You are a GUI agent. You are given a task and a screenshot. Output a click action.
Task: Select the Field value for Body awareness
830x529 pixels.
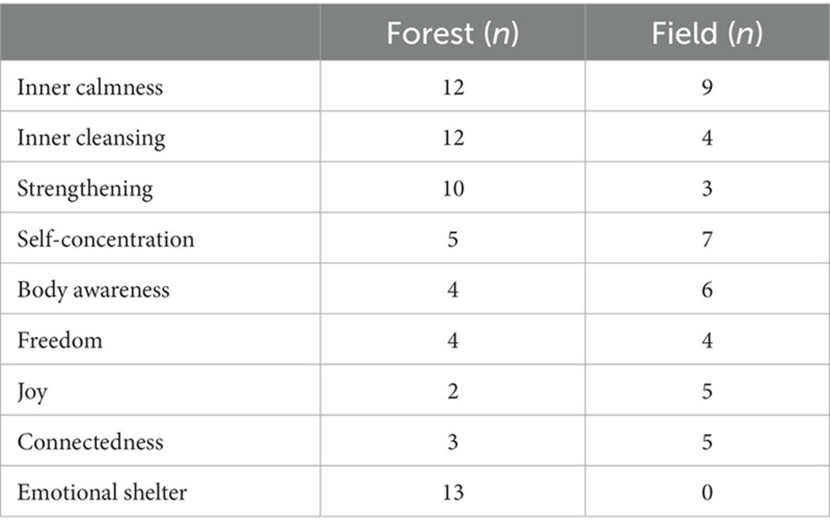(707, 290)
